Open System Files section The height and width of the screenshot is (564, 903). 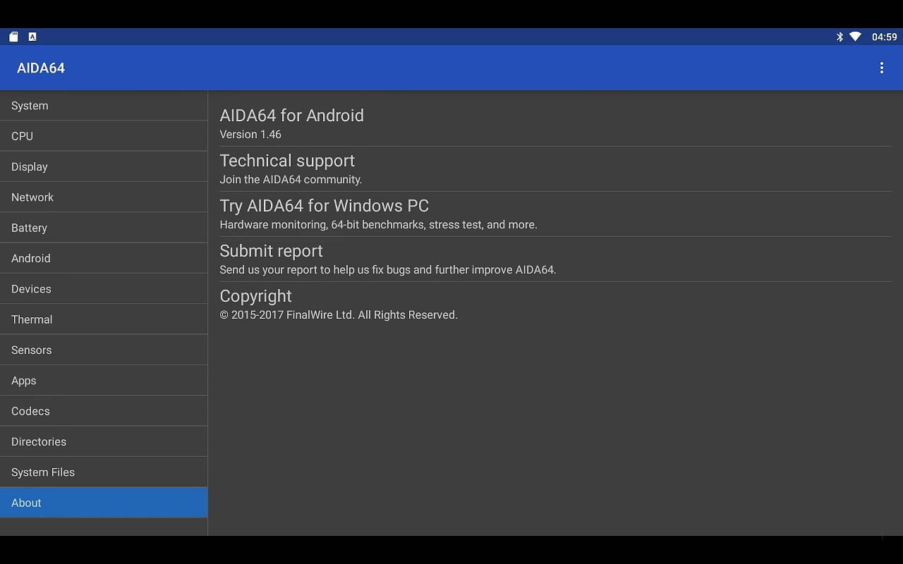click(x=104, y=472)
